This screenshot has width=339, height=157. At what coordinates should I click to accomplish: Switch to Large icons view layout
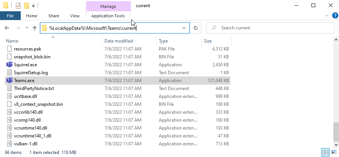click(333, 152)
